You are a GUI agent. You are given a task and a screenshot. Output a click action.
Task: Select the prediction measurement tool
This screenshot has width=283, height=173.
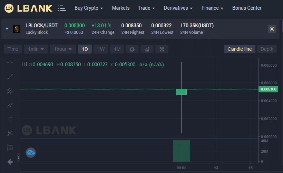(10, 147)
